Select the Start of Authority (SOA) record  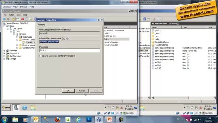(184, 48)
